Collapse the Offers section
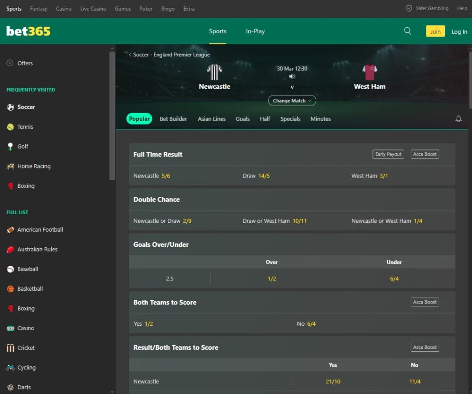The width and height of the screenshot is (472, 394). coord(25,63)
